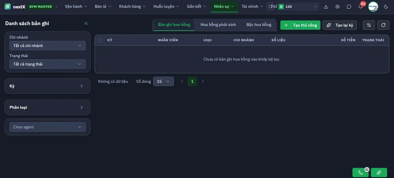Screen dimensions: 394x178
Task: Click the Tạo lại kỳ button
Action: 340,25
